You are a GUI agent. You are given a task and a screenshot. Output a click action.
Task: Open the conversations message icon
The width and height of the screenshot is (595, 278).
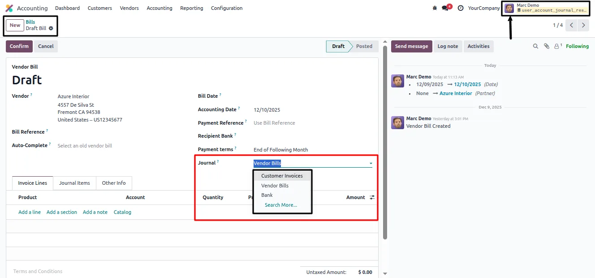[x=445, y=8]
